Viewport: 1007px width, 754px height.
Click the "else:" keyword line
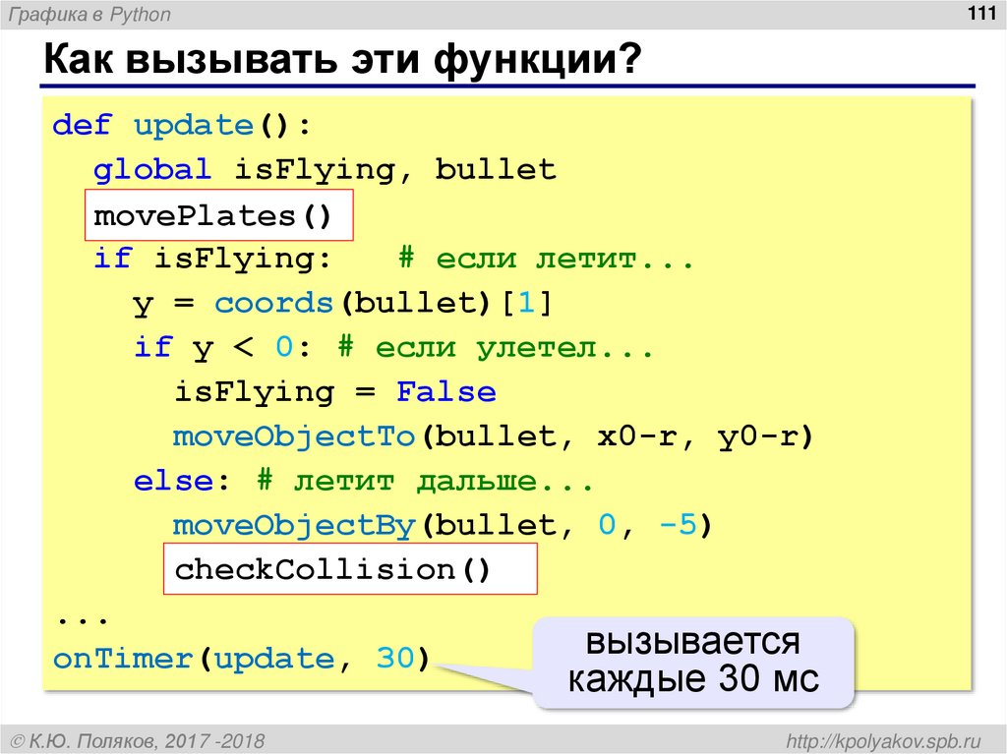pos(181,481)
